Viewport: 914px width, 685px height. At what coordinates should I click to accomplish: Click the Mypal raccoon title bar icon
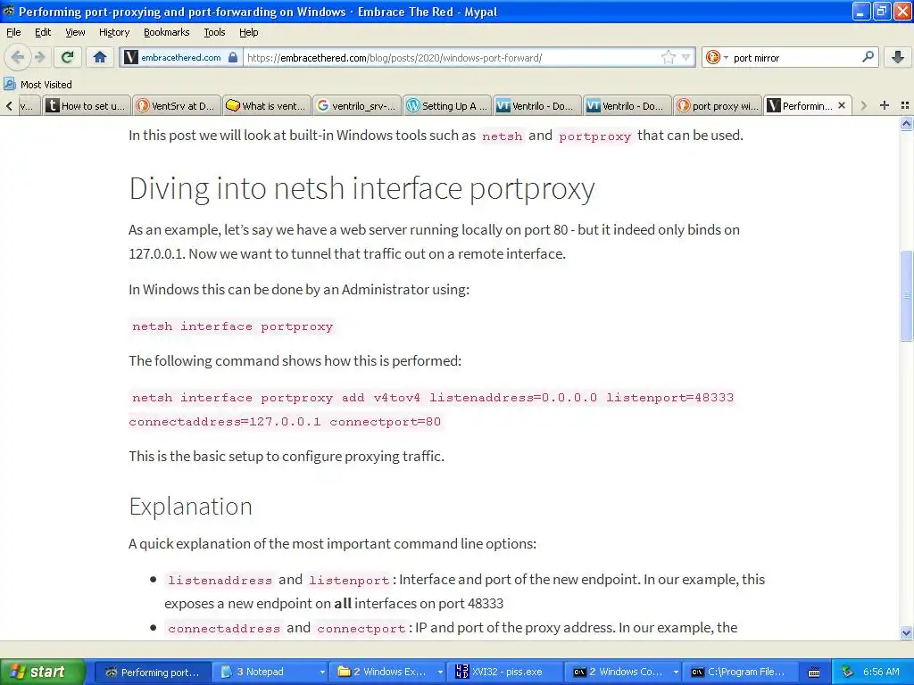coord(9,11)
